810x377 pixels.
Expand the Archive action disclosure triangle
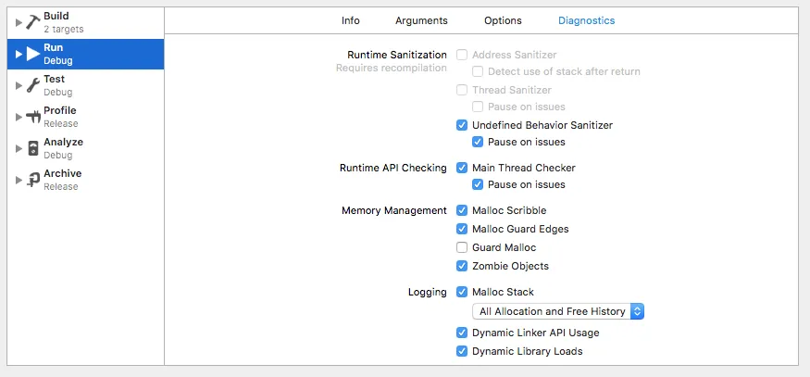point(19,180)
